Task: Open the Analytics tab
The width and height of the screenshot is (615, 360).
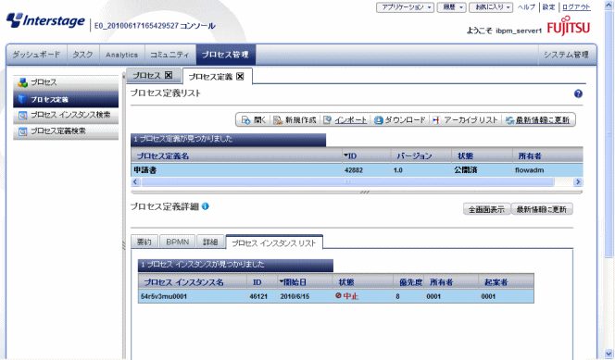Action: coord(122,55)
